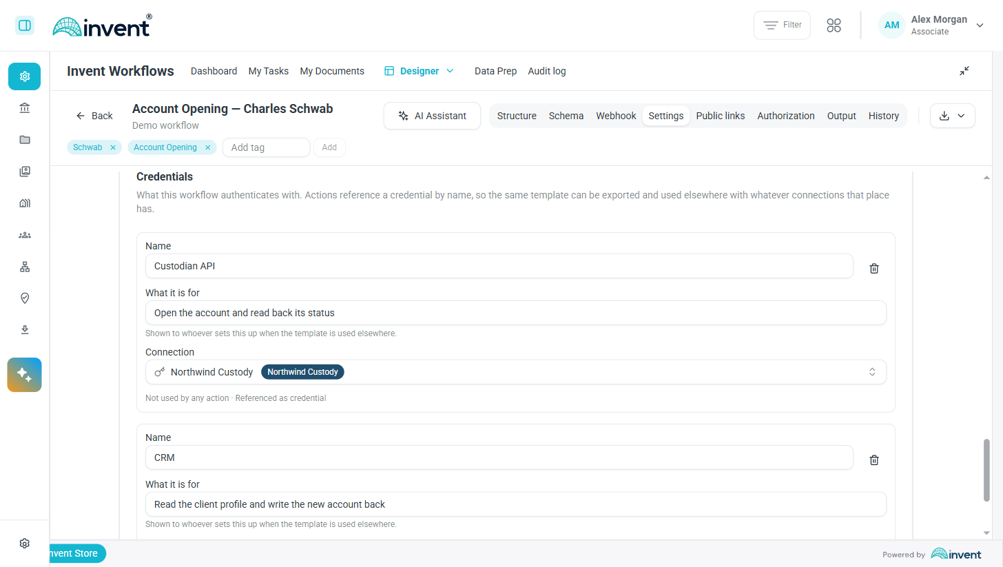Click the Invent logo in the header
The height and width of the screenshot is (567, 1003).
(x=102, y=26)
